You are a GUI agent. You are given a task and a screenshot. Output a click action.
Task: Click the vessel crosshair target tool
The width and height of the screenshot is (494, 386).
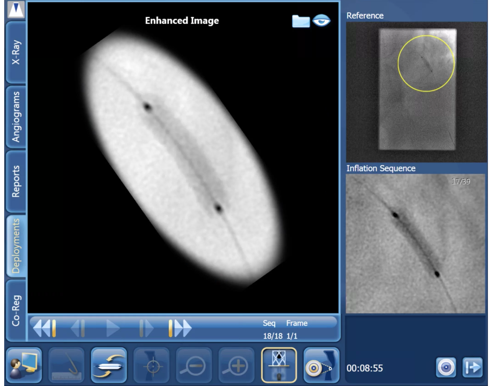(x=152, y=365)
